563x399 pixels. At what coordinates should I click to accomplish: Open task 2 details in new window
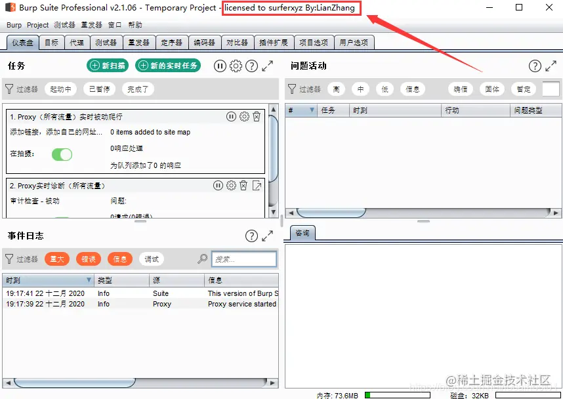pos(257,185)
